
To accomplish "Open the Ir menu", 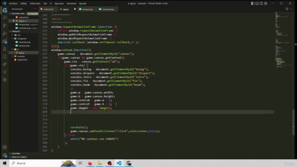I will 51,3.
